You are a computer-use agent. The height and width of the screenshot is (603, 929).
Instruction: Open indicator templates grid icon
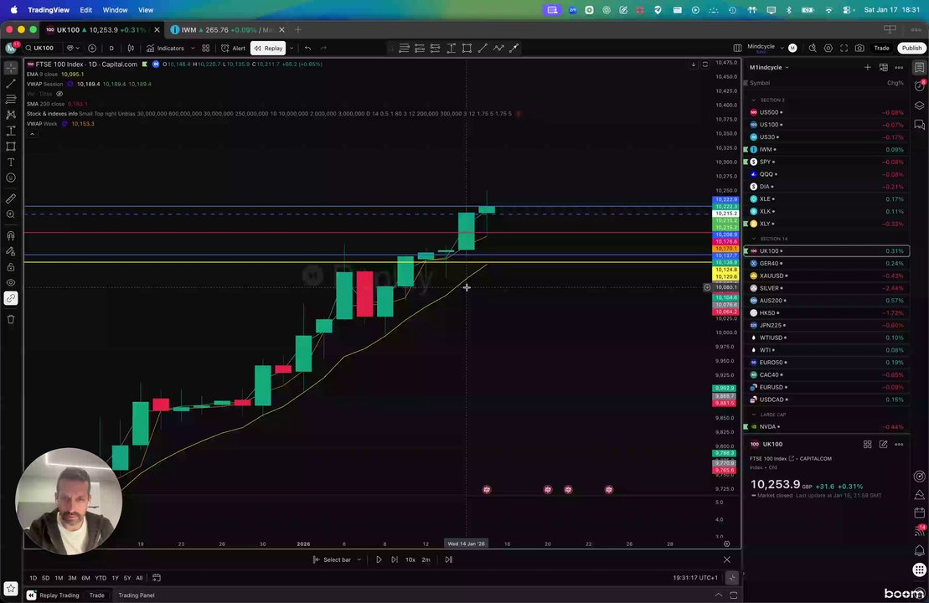point(205,48)
